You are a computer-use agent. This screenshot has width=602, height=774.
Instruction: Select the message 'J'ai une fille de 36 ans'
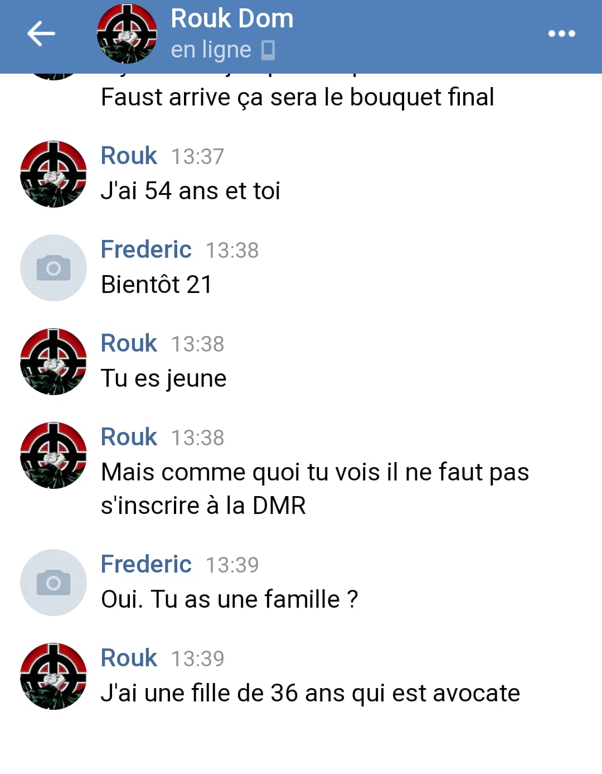pos(310,694)
